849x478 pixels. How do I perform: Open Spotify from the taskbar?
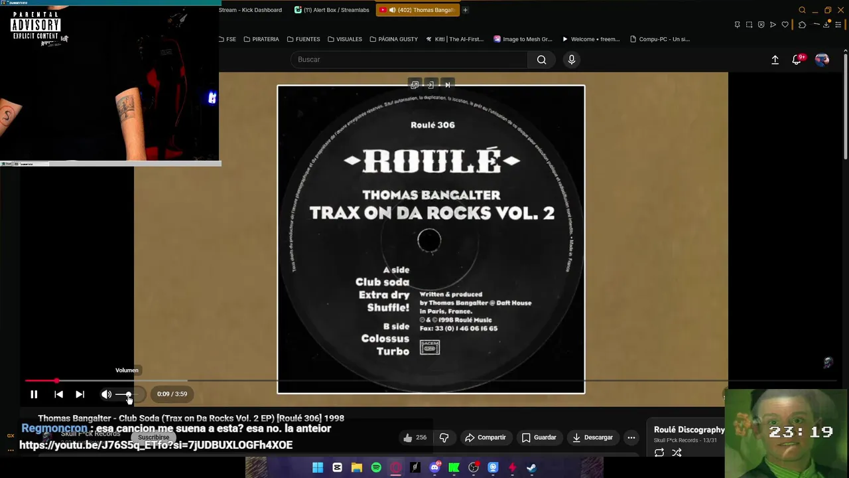pos(376,467)
